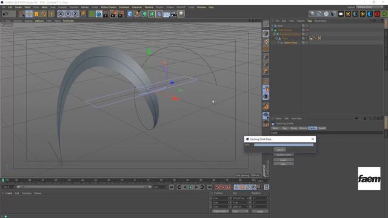Click the Record Active Objects button
Viewport: 388px width, 218px height.
[x=217, y=187]
